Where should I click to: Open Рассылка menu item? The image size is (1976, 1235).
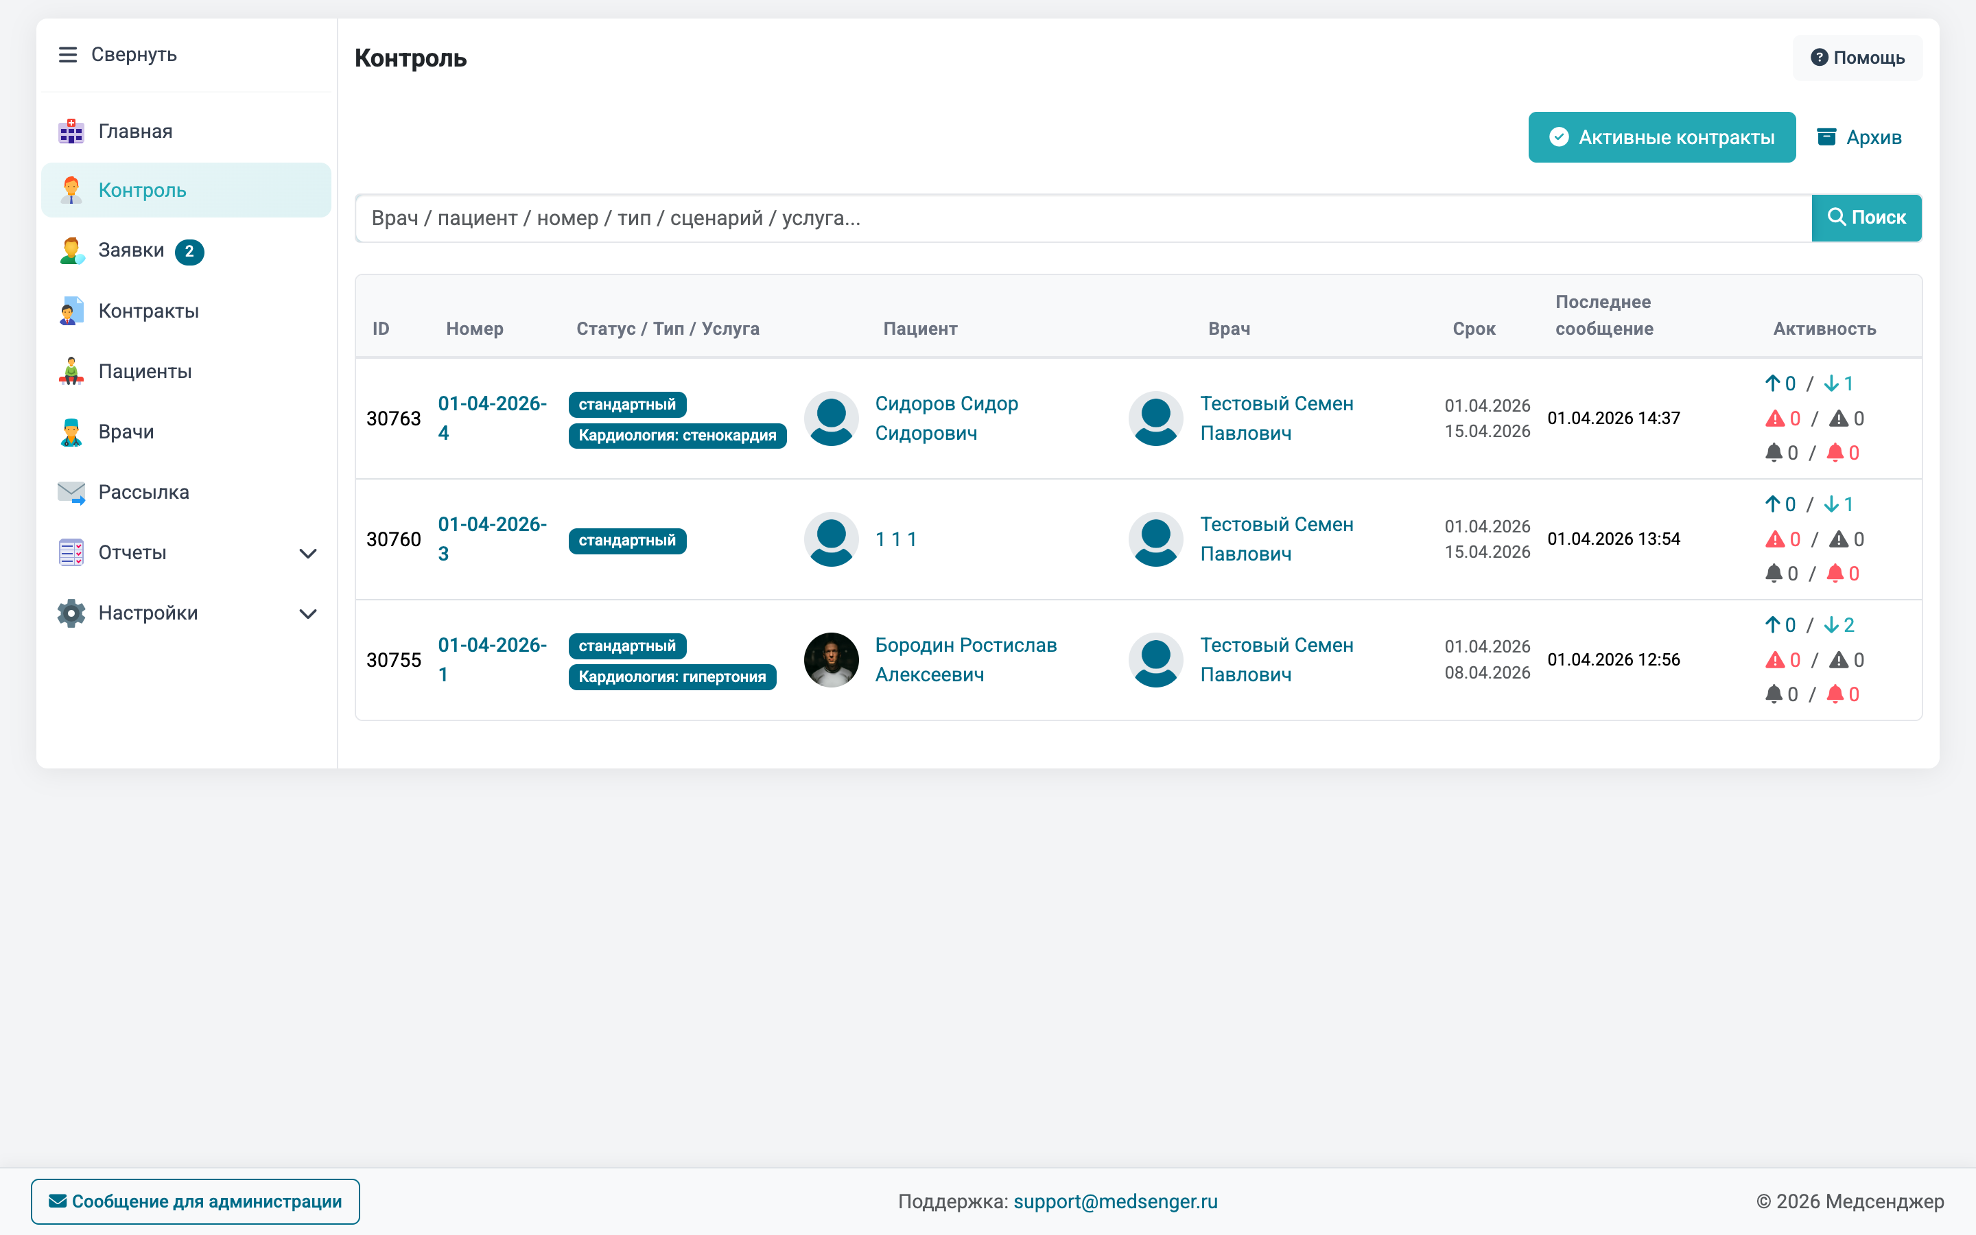point(186,493)
